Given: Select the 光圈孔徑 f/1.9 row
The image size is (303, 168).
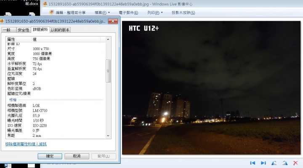Looking at the screenshot, I should 56,116.
